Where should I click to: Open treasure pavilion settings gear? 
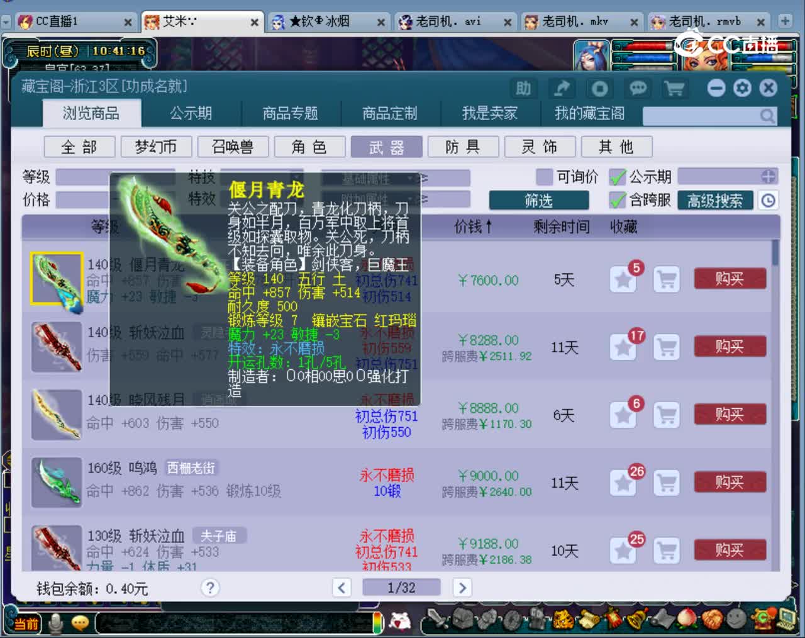coord(742,87)
